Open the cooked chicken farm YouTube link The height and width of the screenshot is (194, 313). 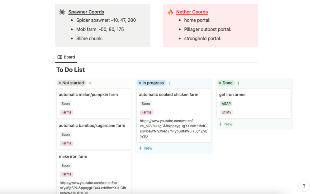[173, 129]
